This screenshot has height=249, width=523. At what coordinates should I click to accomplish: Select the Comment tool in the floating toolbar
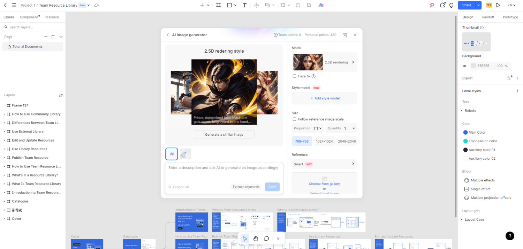(266, 239)
